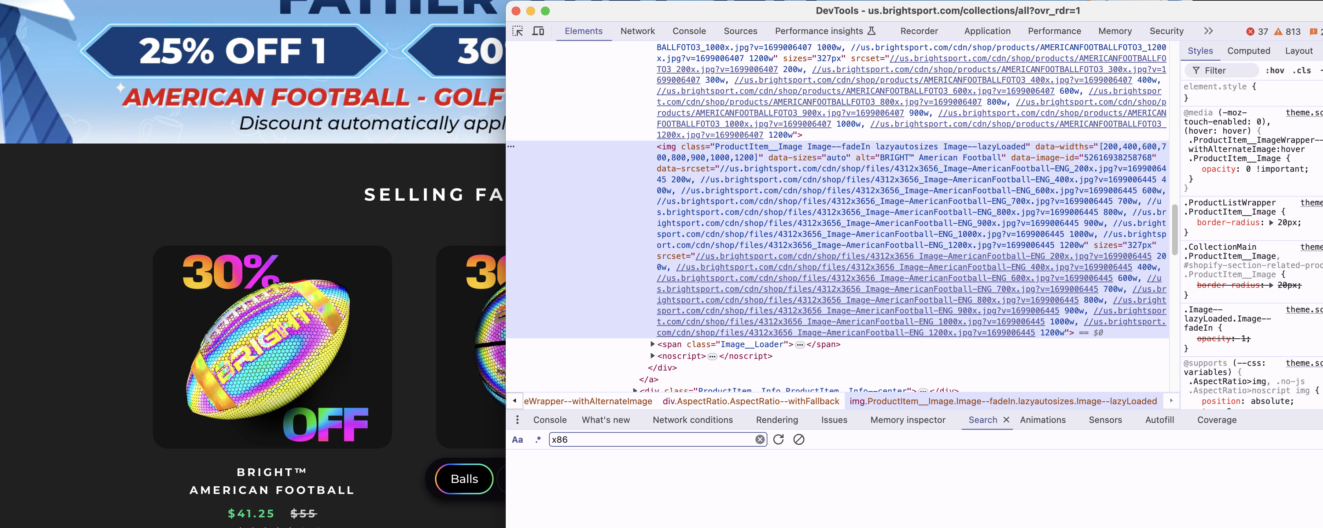1323x528 pixels.
Task: Click the red errors count icon
Action: click(x=1250, y=31)
